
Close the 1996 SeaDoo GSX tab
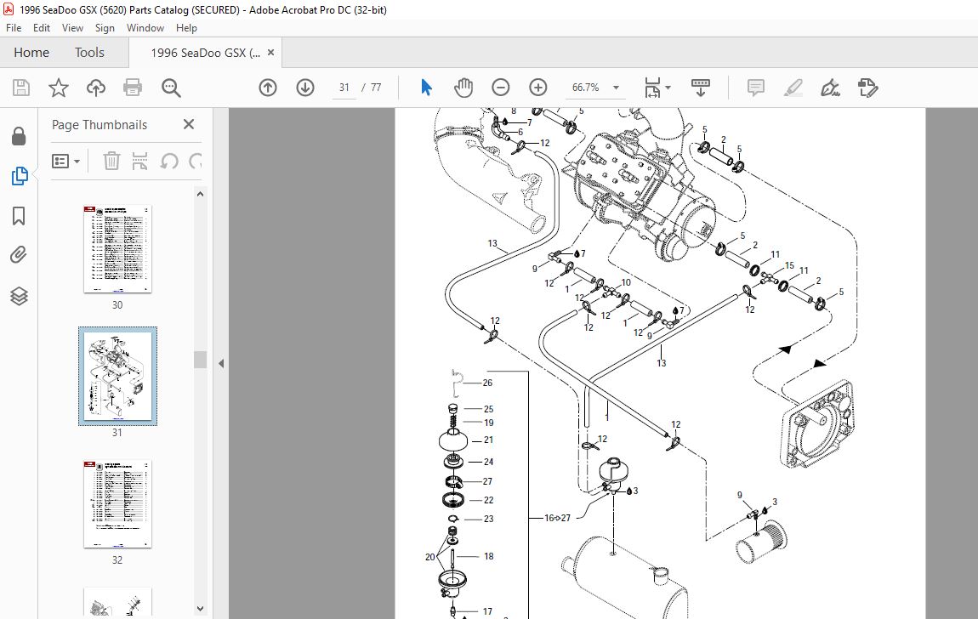coord(270,53)
